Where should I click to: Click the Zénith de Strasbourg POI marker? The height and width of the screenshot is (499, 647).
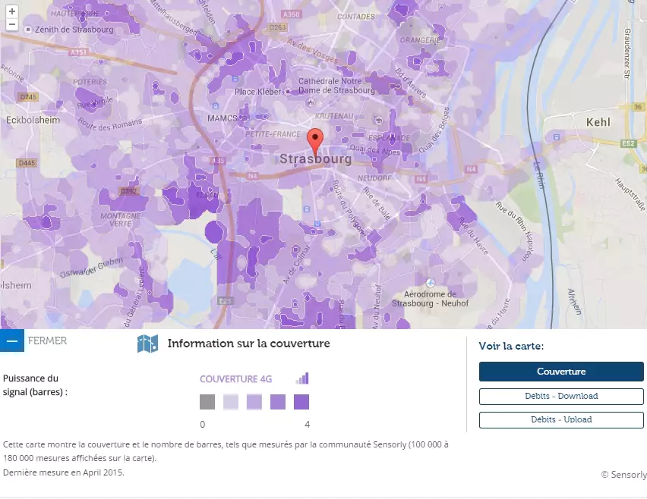coord(29,30)
